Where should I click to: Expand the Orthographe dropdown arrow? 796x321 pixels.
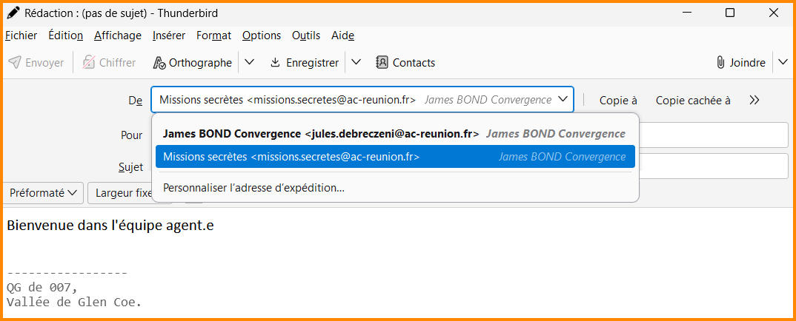click(x=250, y=63)
